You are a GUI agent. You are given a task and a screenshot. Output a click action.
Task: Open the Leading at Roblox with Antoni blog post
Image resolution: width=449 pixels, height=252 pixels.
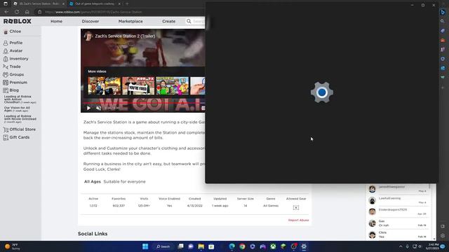(x=20, y=99)
